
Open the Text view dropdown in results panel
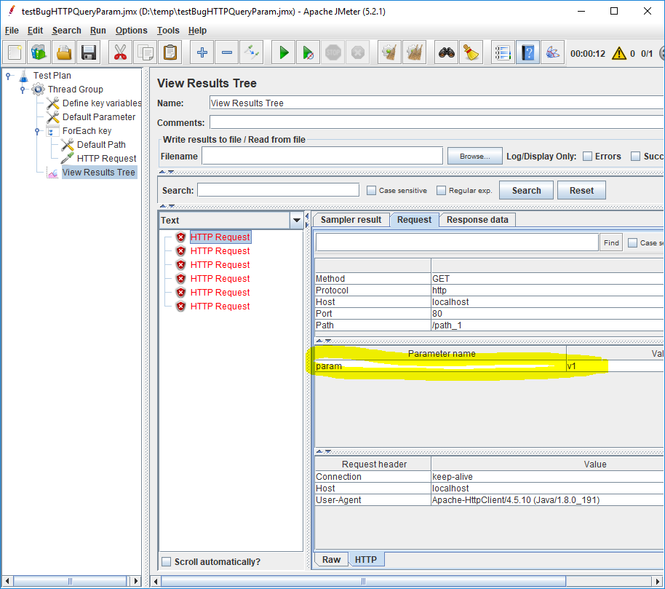click(296, 220)
